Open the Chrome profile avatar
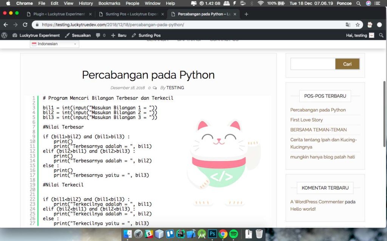 tap(379, 24)
